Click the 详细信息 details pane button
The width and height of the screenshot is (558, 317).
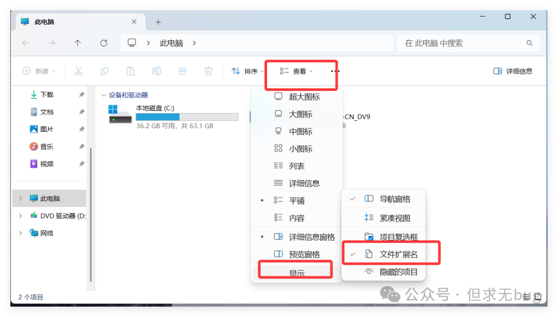click(x=513, y=71)
